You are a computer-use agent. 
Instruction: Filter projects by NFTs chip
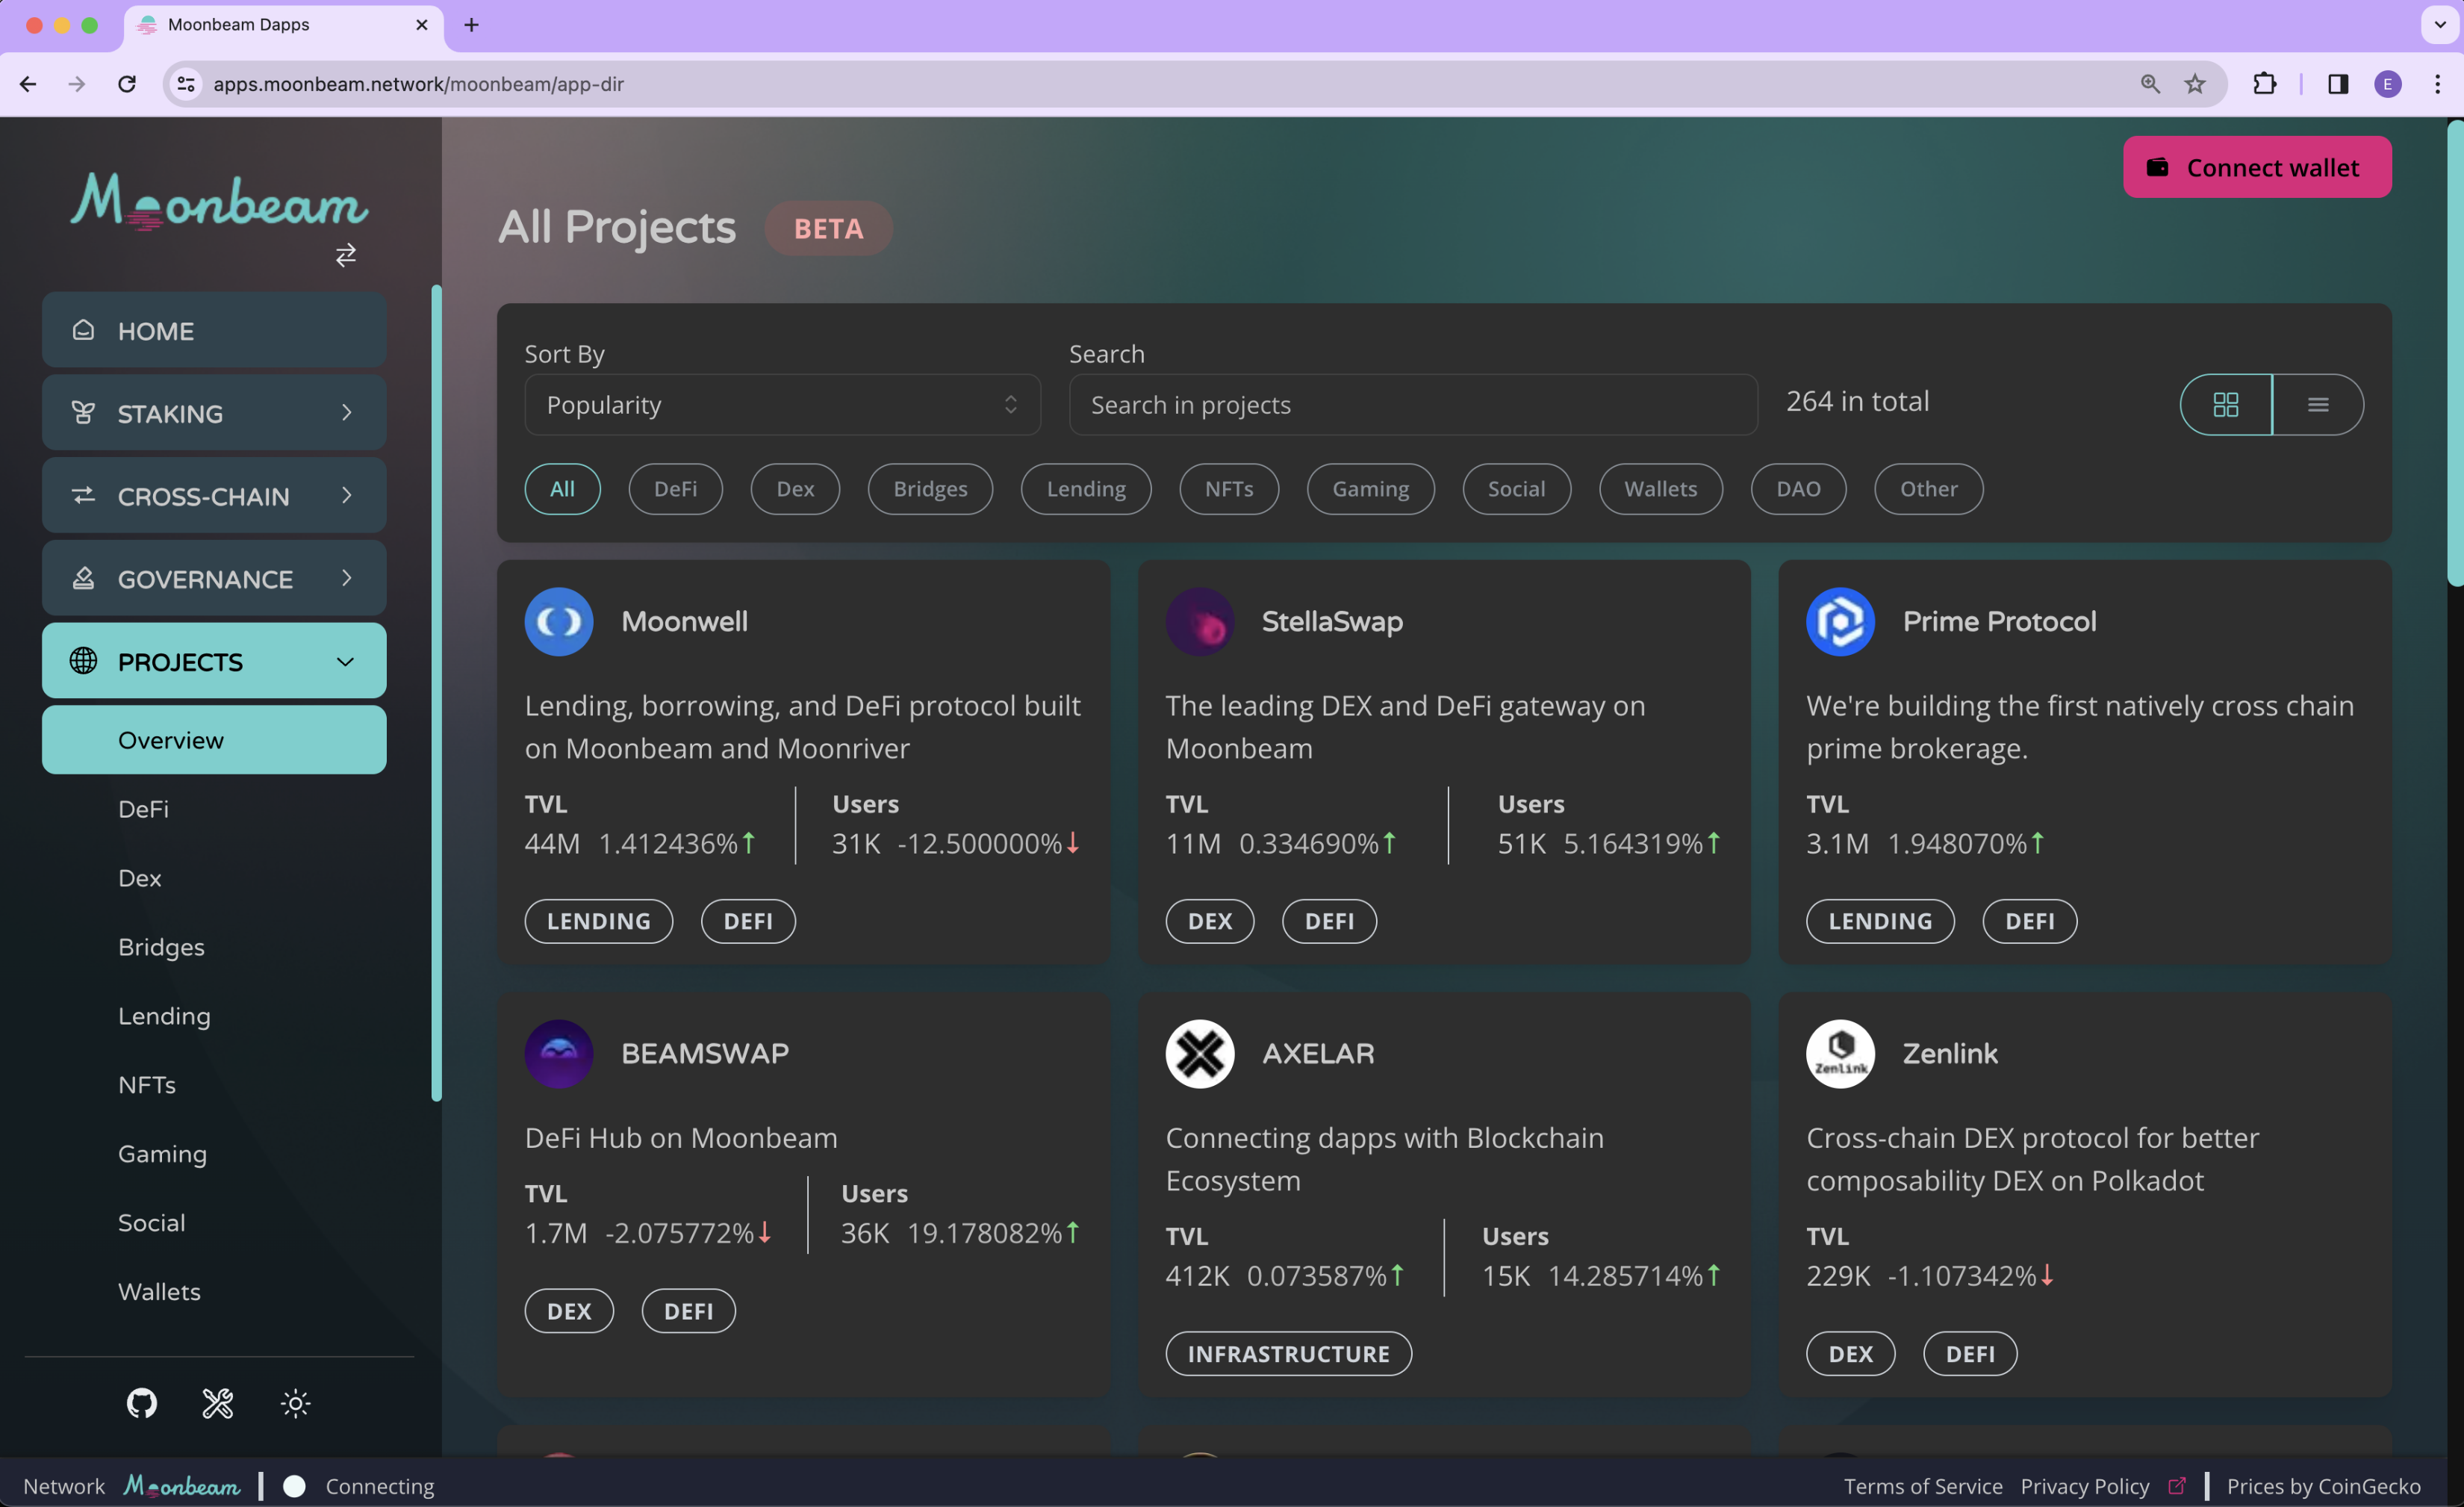coord(1229,489)
